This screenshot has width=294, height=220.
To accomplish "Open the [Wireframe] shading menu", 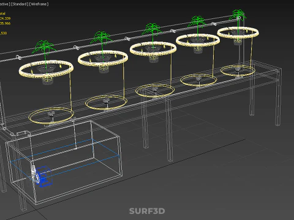I will coord(39,4).
